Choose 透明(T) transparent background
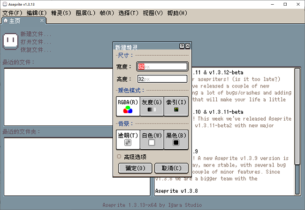Image resolution: width=305 pixels, height=210 pixels. (128, 139)
